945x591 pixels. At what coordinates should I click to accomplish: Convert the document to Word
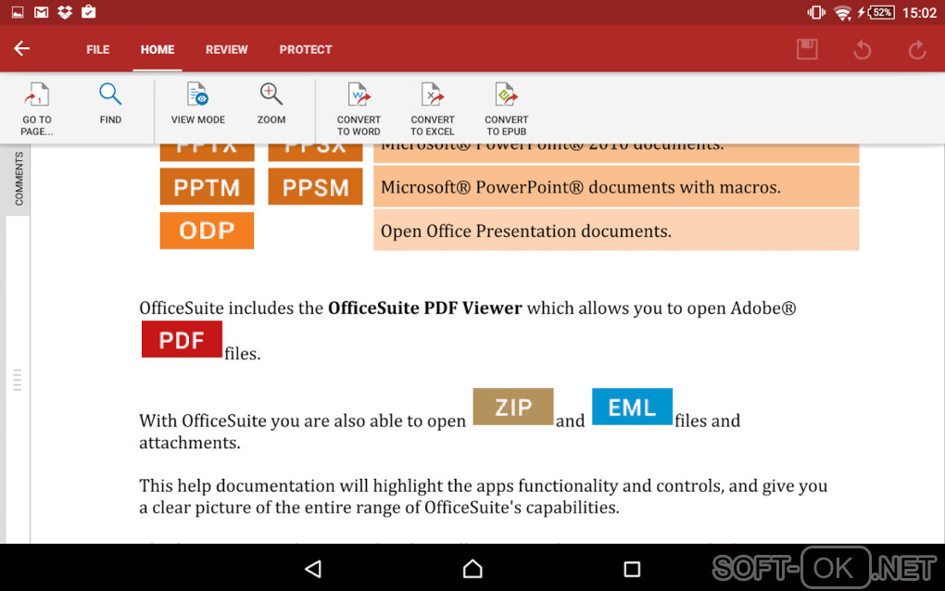coord(359,109)
